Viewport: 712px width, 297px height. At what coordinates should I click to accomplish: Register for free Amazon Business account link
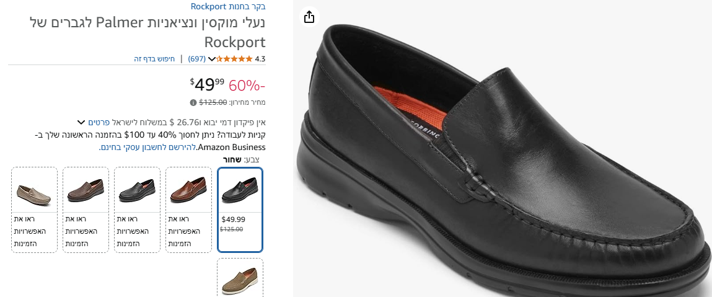tap(147, 148)
